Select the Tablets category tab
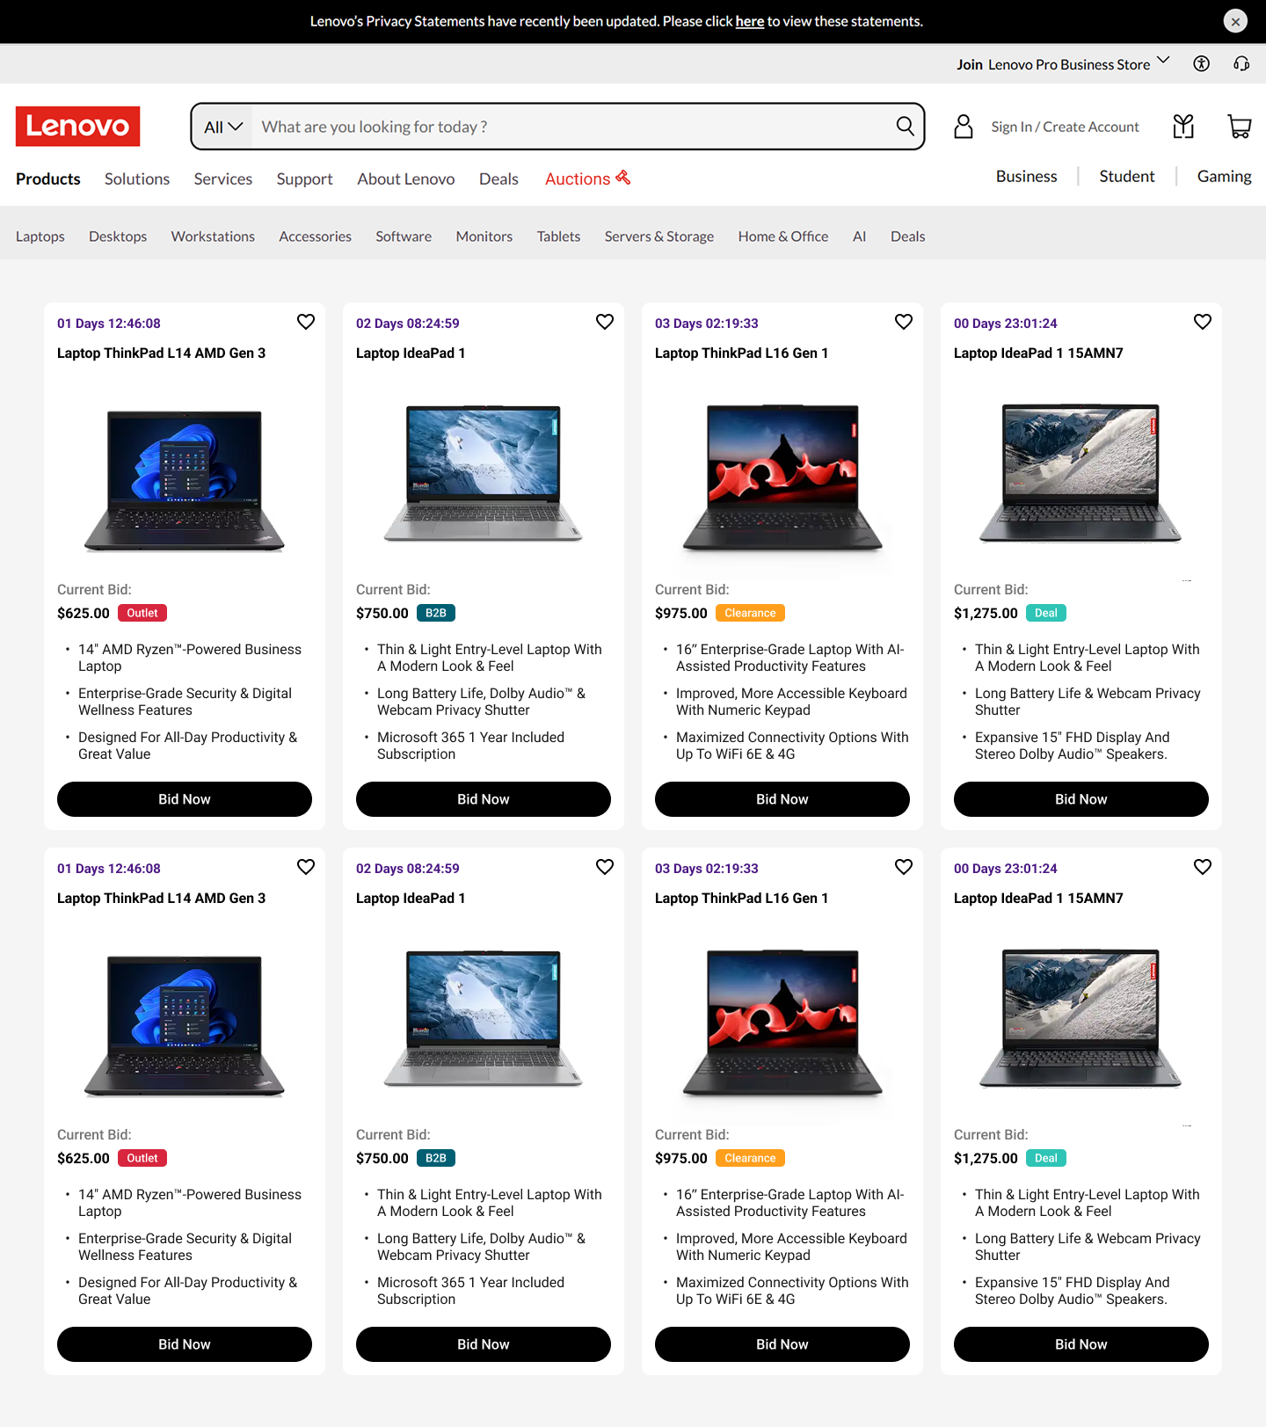The image size is (1266, 1427). click(x=559, y=237)
